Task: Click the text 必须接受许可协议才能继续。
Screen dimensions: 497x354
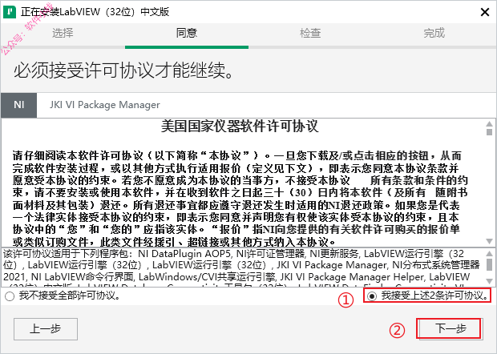Action: click(x=124, y=70)
